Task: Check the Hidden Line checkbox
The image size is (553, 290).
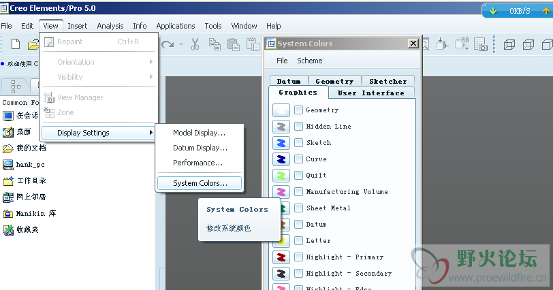Action: click(x=298, y=126)
